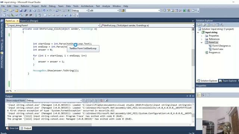The width and height of the screenshot is (239, 134).
Task: Select the Solution Explorer bottom tab
Action: point(207,81)
